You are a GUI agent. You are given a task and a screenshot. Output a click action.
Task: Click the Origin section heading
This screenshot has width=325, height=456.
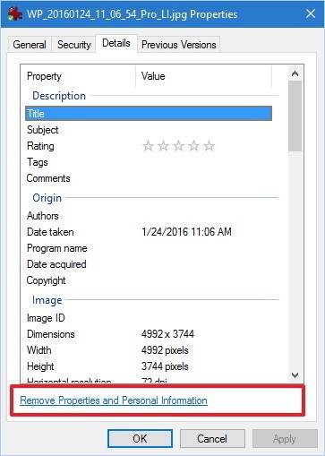(47, 198)
